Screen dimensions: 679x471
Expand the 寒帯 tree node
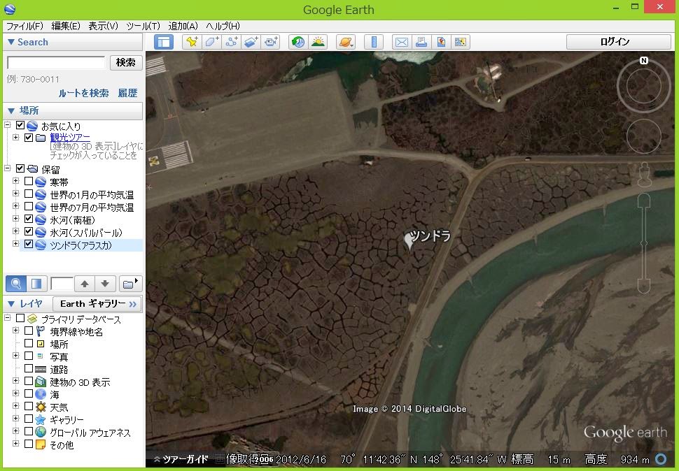click(16, 180)
